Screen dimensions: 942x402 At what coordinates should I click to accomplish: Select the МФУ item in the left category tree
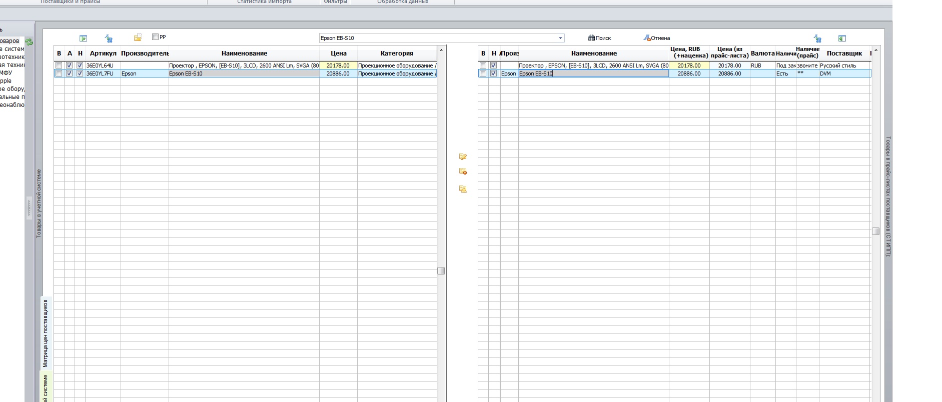click(6, 72)
